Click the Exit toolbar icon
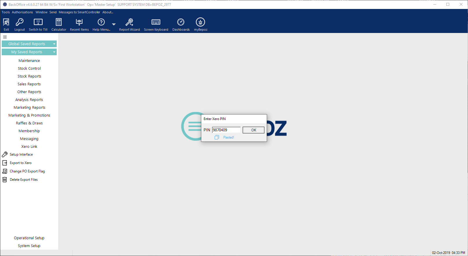This screenshot has height=256, width=468. pyautogui.click(x=6, y=22)
